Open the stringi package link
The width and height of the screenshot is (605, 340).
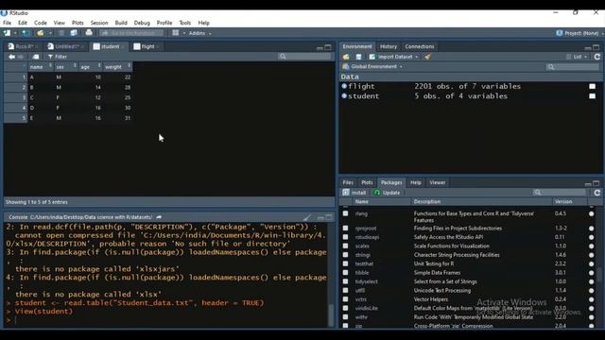pos(363,255)
